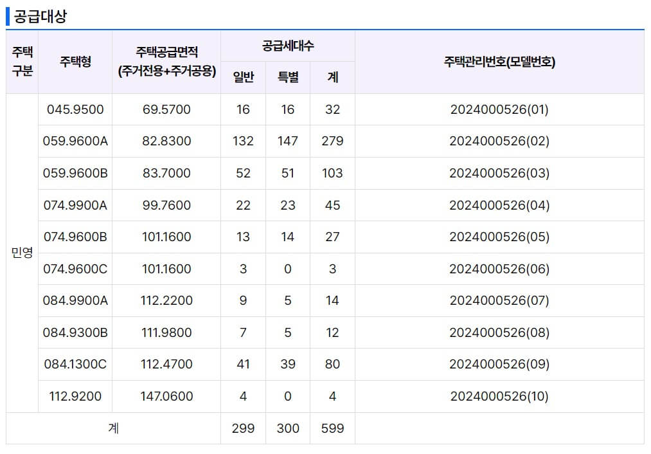Image resolution: width=651 pixels, height=454 pixels.
Task: Click the 주택형 column header
Action: tap(76, 61)
